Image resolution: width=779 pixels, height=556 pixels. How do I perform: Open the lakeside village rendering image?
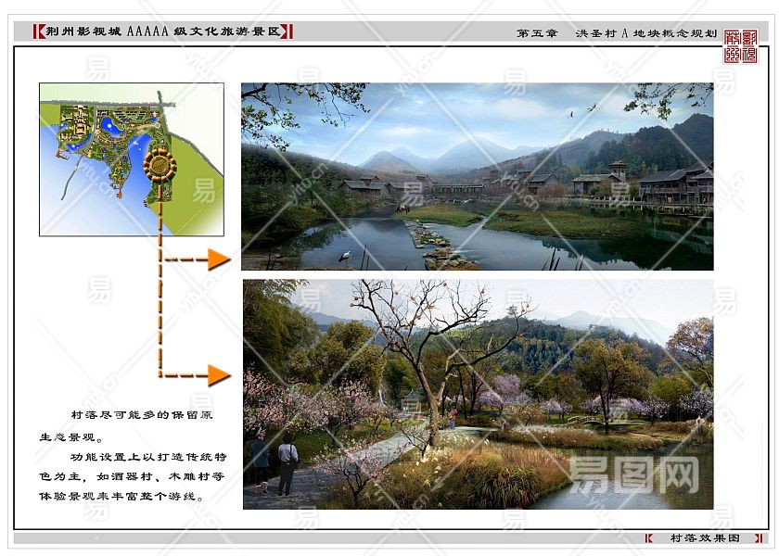[x=477, y=176]
